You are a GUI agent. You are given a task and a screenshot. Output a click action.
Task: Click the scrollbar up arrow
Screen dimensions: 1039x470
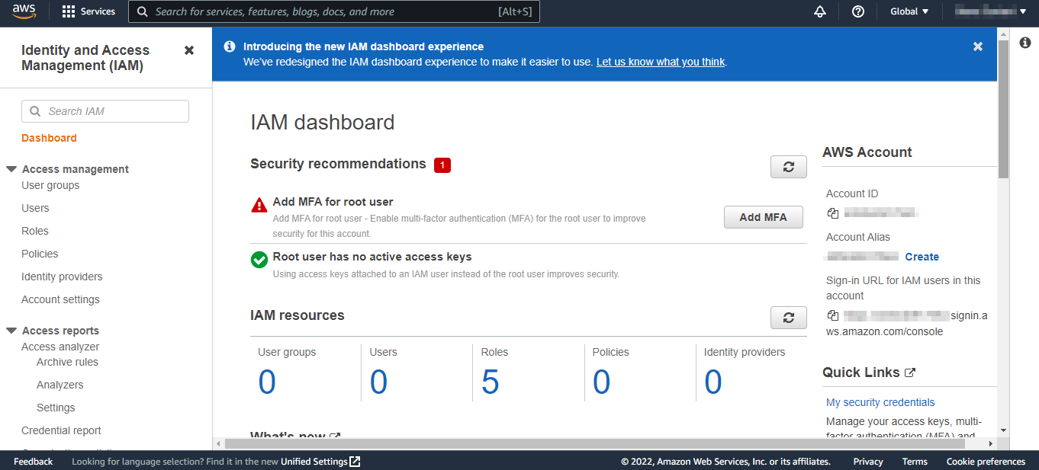(x=1003, y=33)
